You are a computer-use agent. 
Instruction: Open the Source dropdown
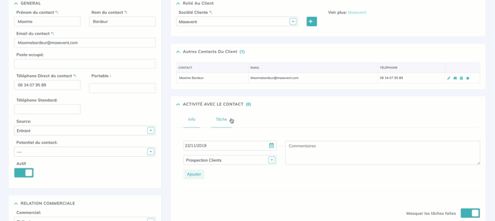(151, 131)
